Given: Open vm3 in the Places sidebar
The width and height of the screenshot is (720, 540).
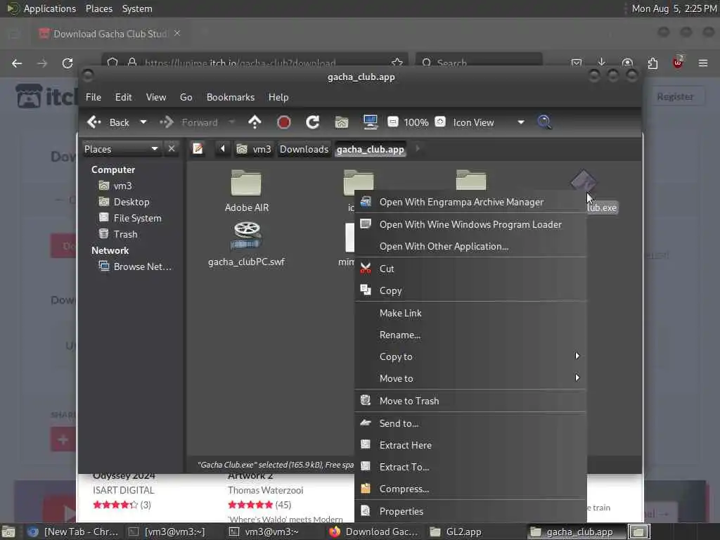Looking at the screenshot, I should [122, 186].
